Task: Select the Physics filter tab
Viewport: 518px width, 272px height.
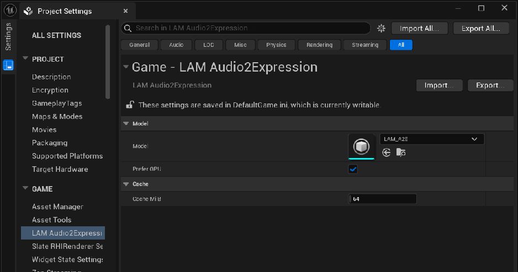Action: 276,45
